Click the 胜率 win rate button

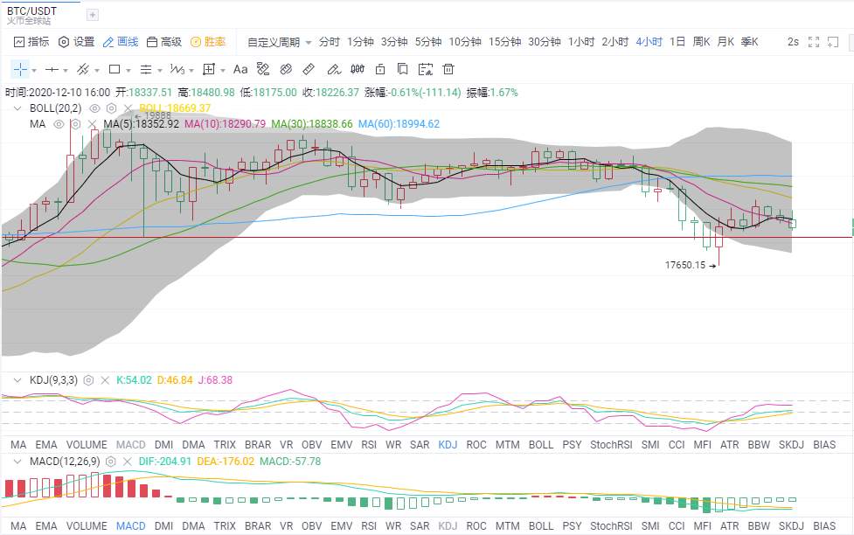[x=208, y=42]
